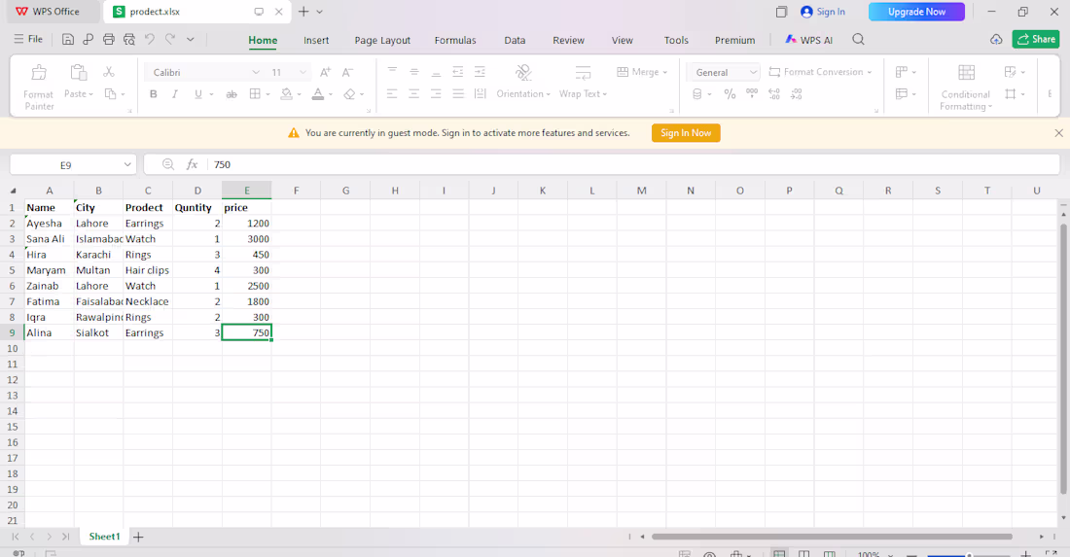Image resolution: width=1070 pixels, height=557 pixels.
Task: Decrease indent icon
Action: (x=458, y=72)
